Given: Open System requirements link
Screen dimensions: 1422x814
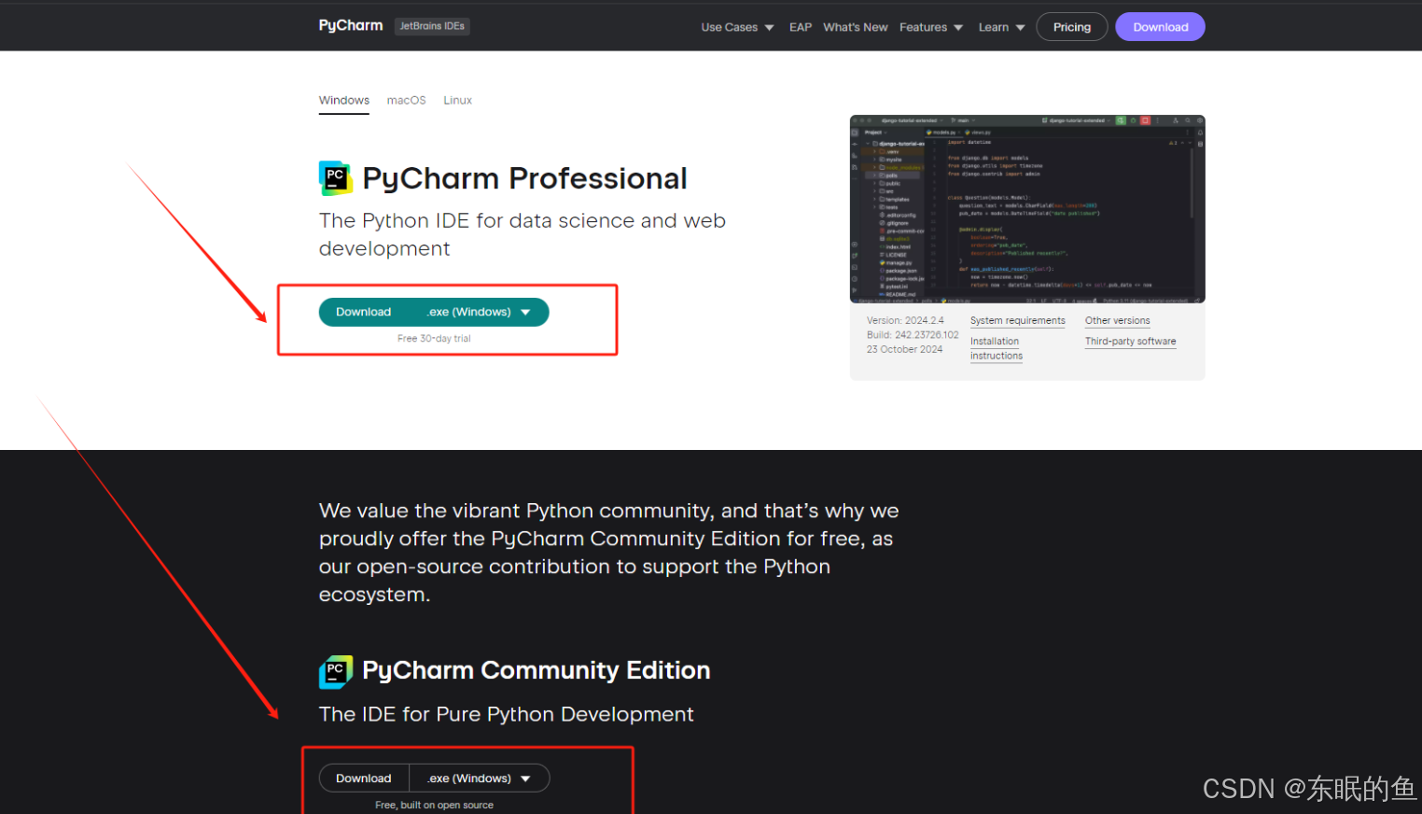Looking at the screenshot, I should (1017, 320).
